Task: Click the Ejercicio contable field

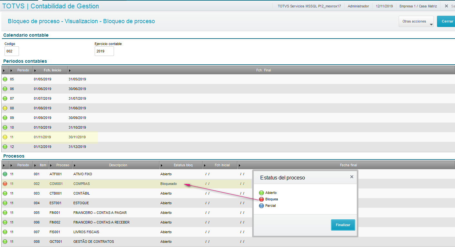Action: coord(104,51)
